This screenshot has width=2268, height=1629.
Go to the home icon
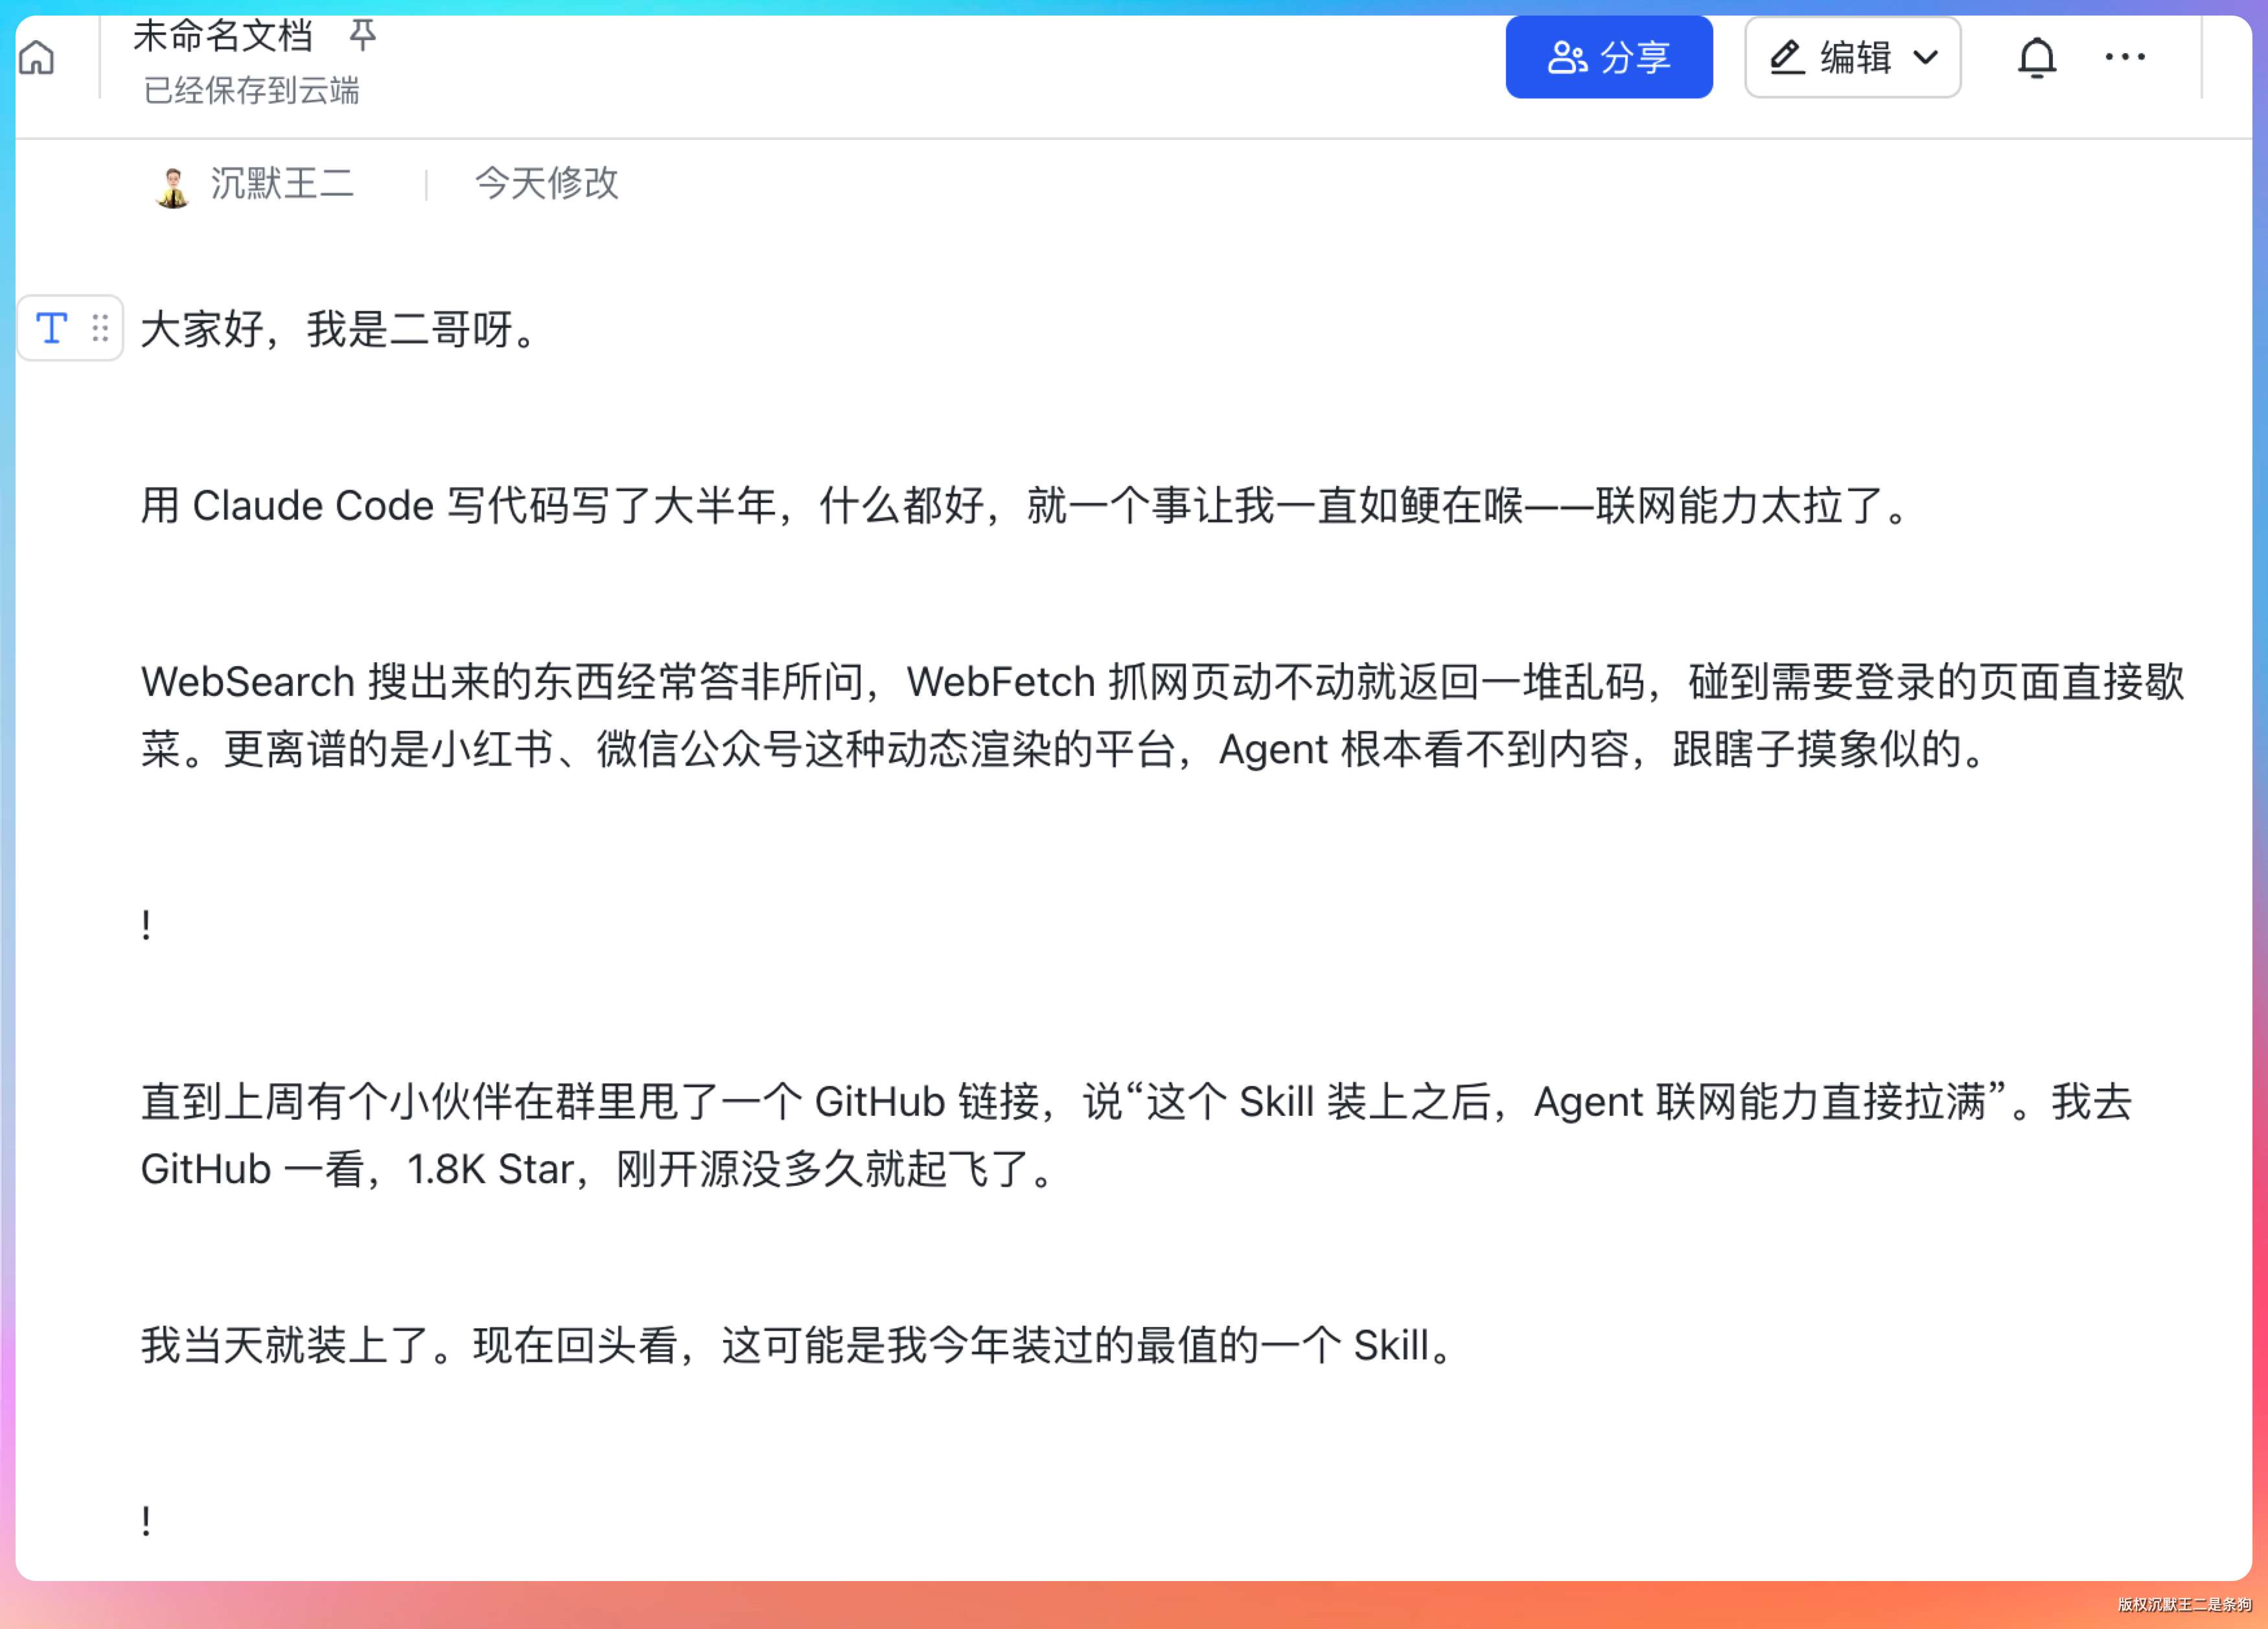click(x=37, y=58)
